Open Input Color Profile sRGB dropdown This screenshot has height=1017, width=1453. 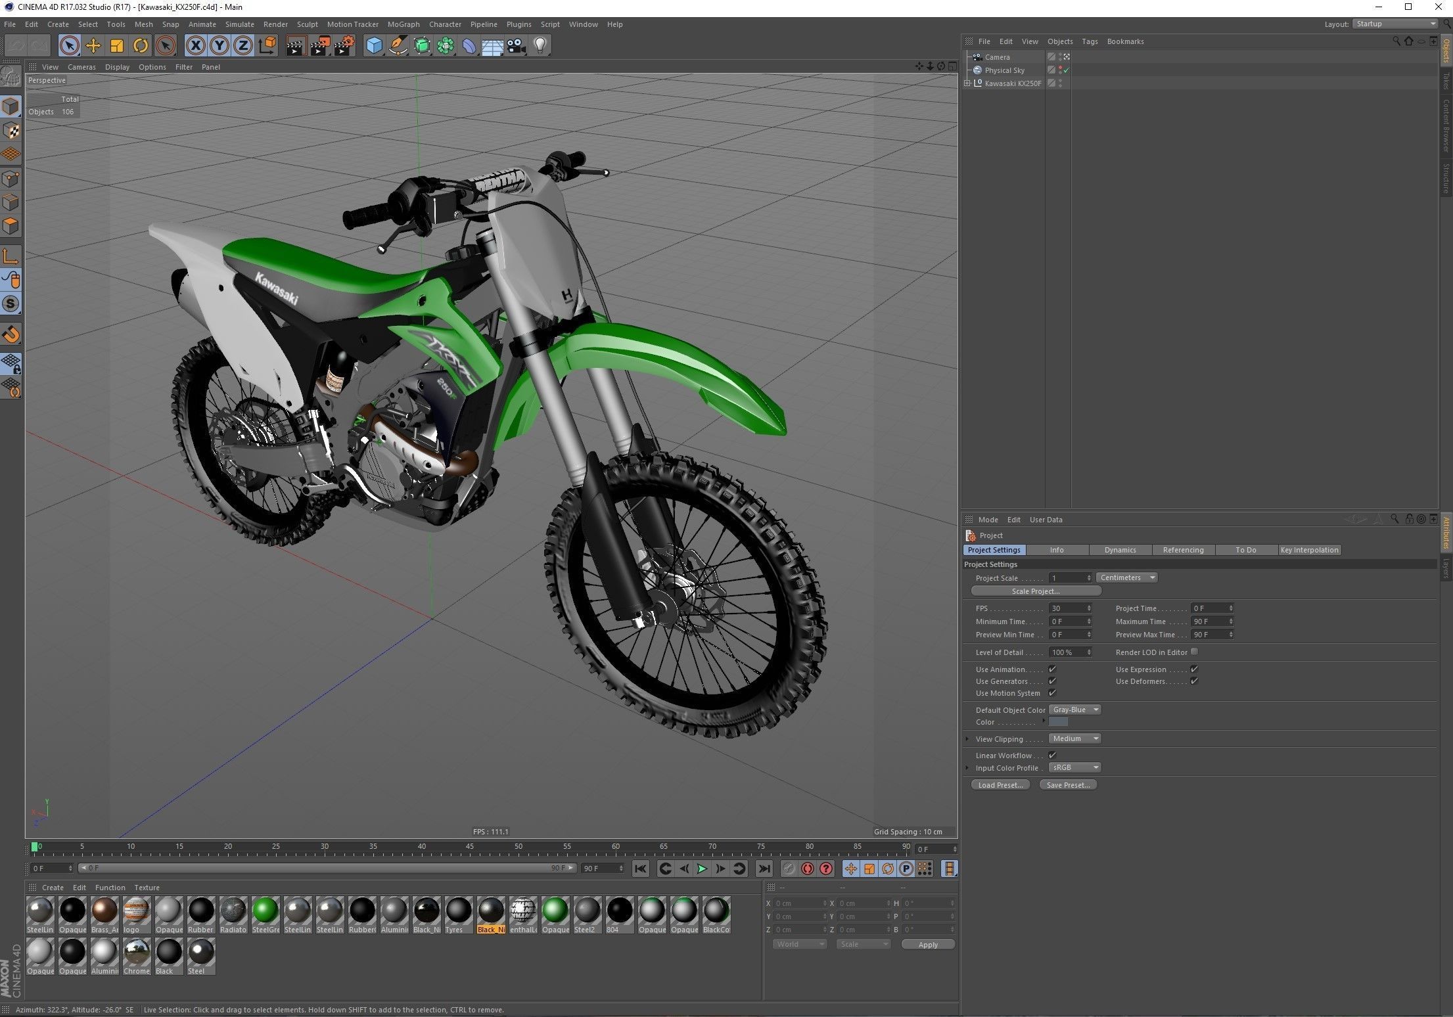pyautogui.click(x=1074, y=767)
